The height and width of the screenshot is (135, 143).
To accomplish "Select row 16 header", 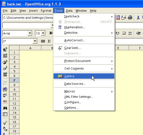I will [x=14, y=122].
